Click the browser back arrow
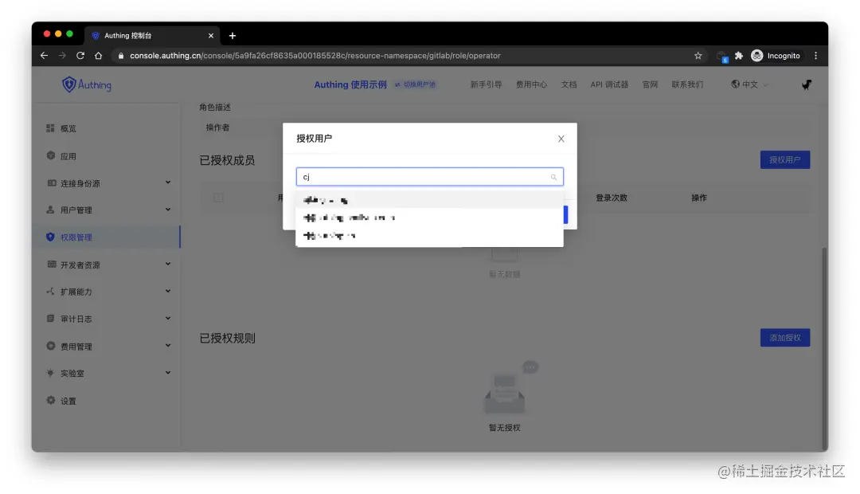The height and width of the screenshot is (494, 860). (x=45, y=56)
